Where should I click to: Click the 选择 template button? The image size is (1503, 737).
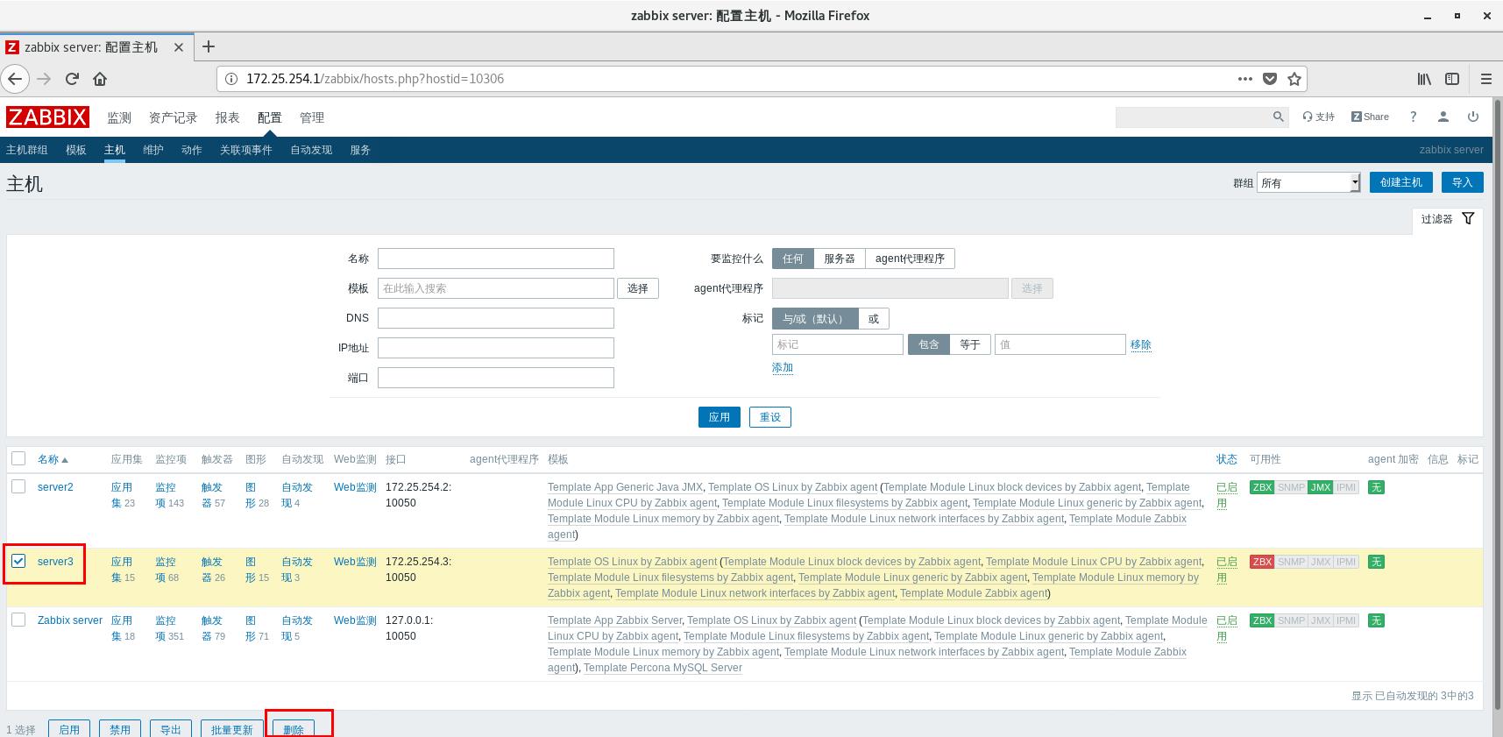[x=638, y=288]
